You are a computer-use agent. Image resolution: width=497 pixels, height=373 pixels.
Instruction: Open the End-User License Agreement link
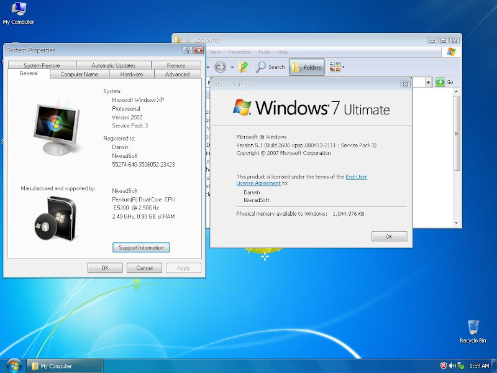356,177
